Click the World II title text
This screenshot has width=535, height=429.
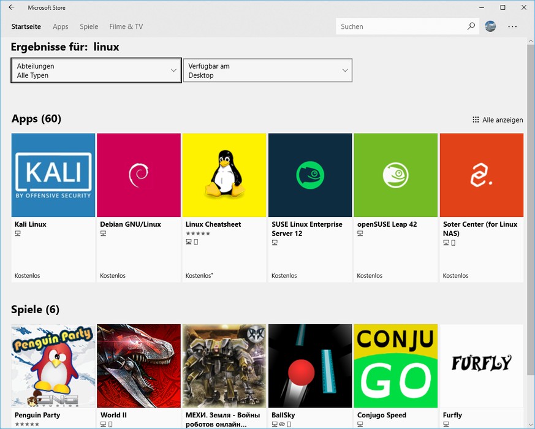click(x=113, y=415)
